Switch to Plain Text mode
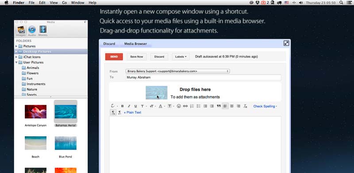Screen dimensions: 354x173 pos(132,113)
